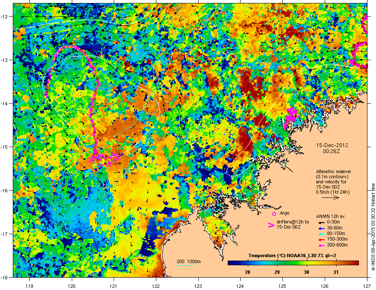376x290 pixels.
Task: Click the date label 15-Dec-2012
Action: pyautogui.click(x=332, y=145)
